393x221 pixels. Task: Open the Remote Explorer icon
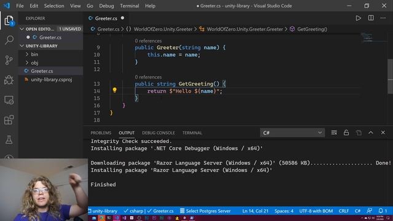[x=9, y=100]
